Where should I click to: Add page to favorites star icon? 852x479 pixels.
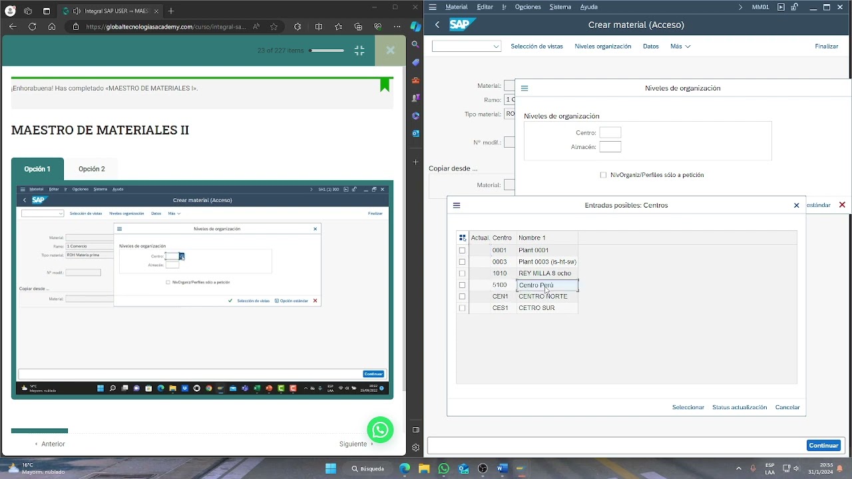coord(274,27)
